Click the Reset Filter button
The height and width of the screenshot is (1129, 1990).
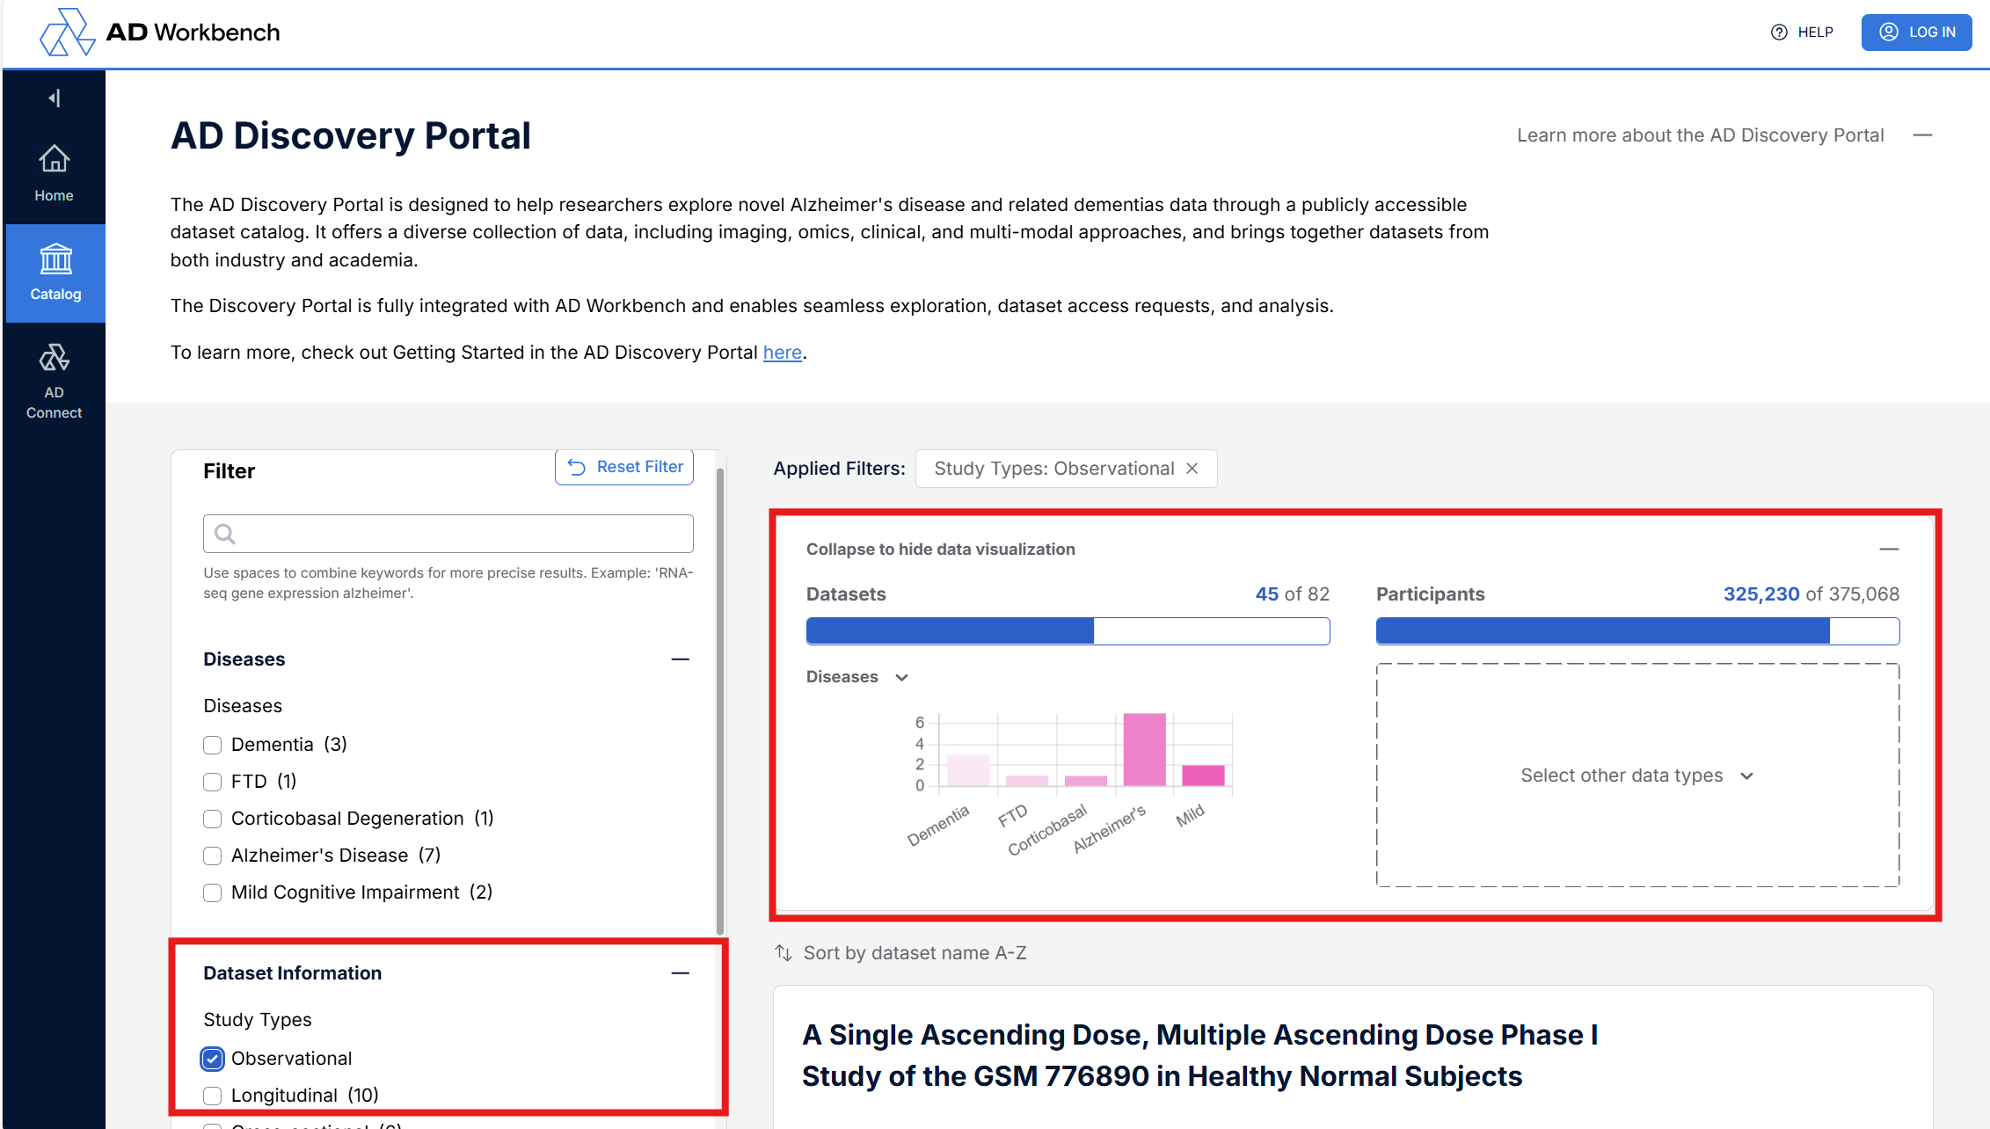coord(624,467)
